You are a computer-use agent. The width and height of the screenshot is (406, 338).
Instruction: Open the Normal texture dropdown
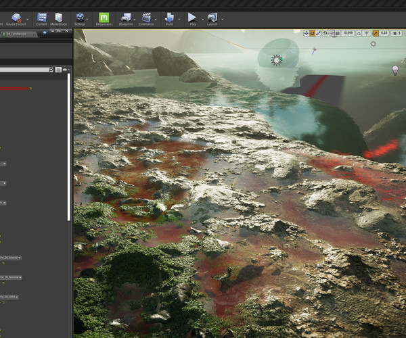point(11,277)
